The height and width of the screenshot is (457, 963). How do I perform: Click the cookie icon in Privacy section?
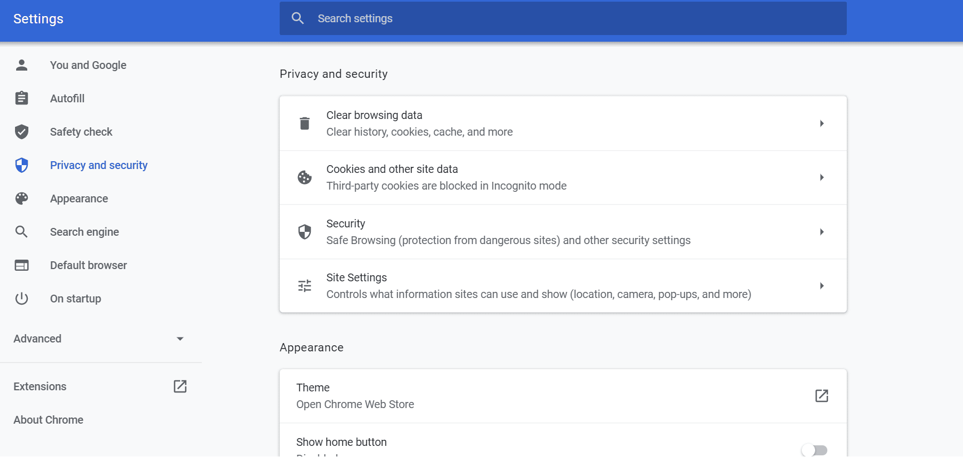point(305,177)
